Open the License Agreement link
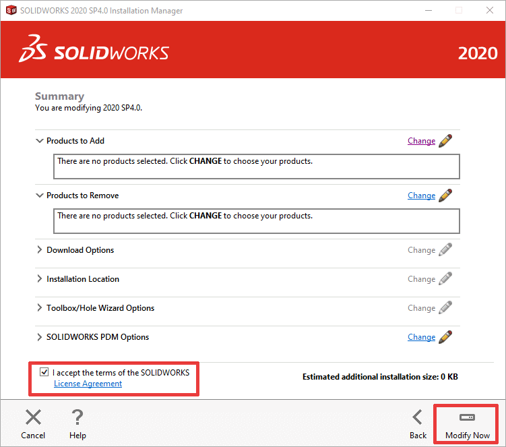This screenshot has height=447, width=506. pyautogui.click(x=88, y=384)
